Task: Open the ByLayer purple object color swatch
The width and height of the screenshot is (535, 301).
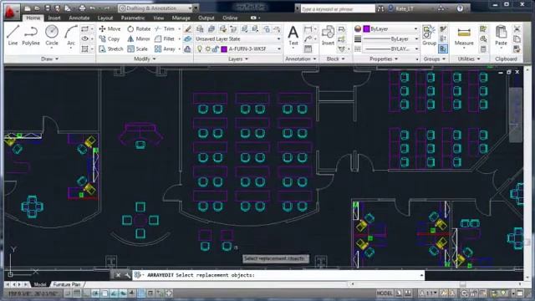Action: point(366,29)
